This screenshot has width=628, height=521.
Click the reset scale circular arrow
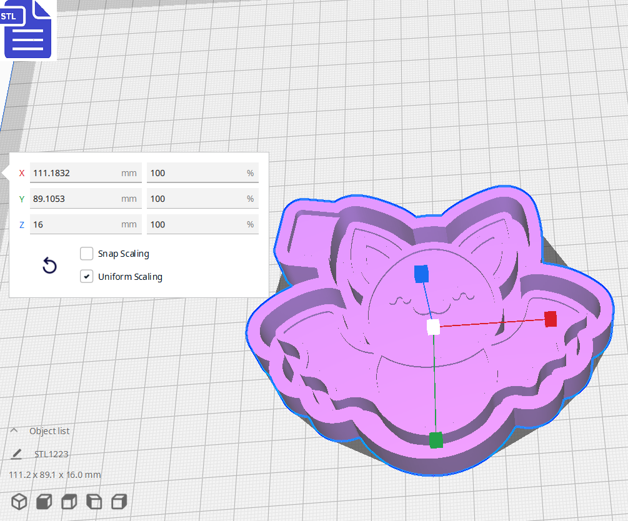49,265
